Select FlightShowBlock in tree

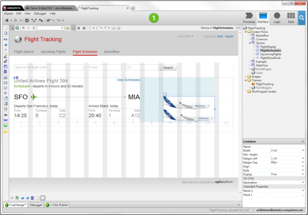click(270, 58)
